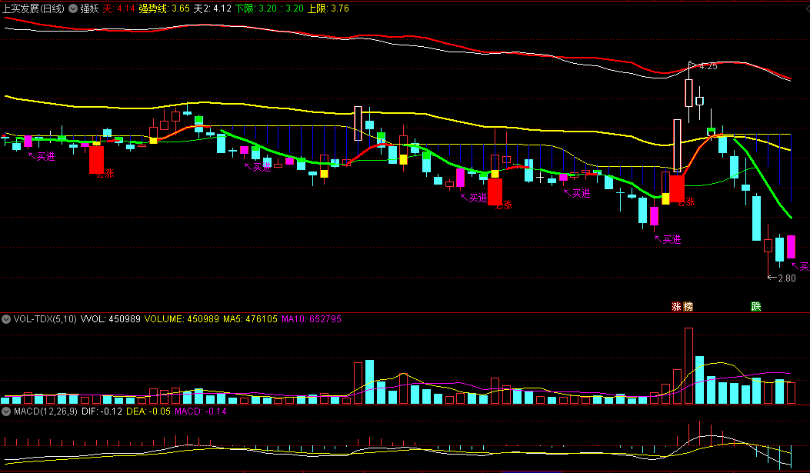Select the 强妖 indicator name

(x=89, y=8)
